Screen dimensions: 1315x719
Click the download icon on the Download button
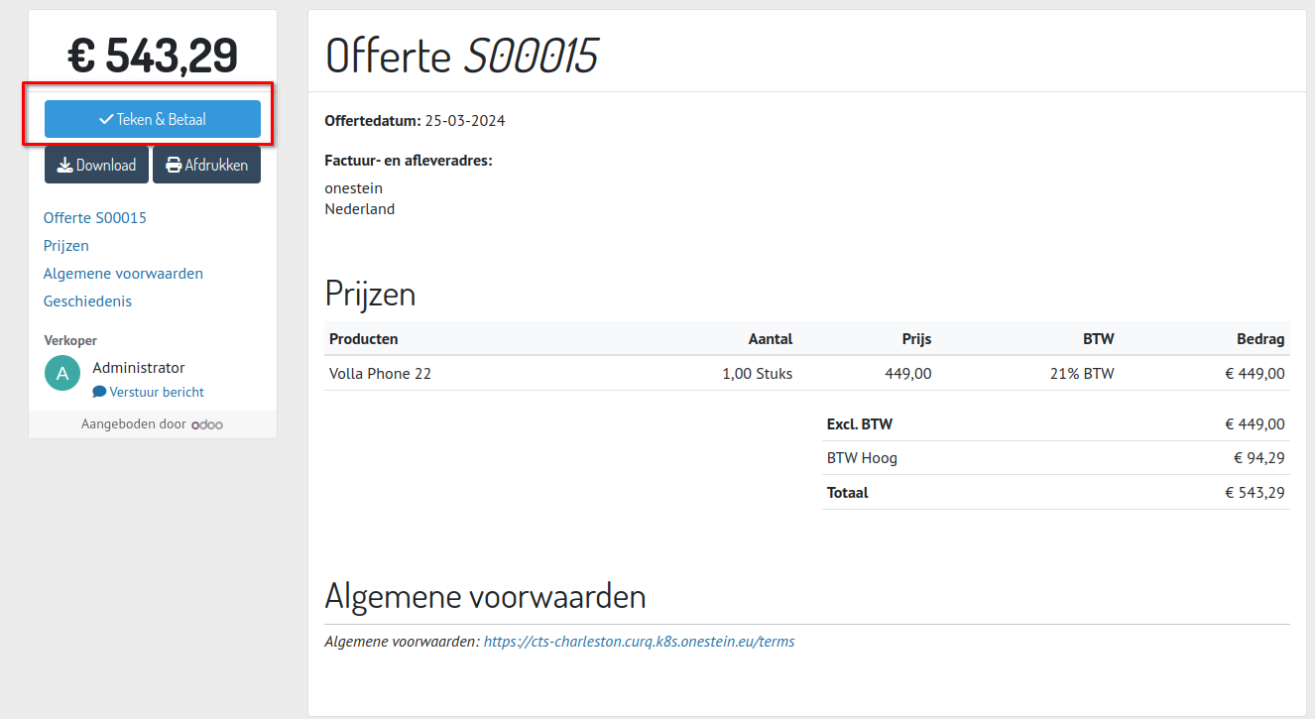[x=64, y=166]
